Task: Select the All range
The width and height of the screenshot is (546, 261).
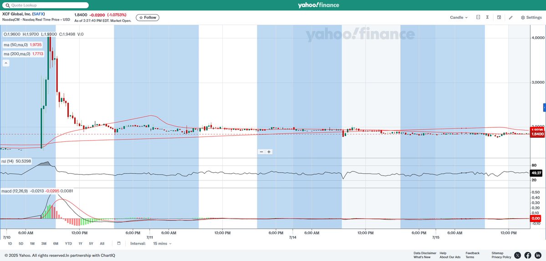Action: coord(102,244)
